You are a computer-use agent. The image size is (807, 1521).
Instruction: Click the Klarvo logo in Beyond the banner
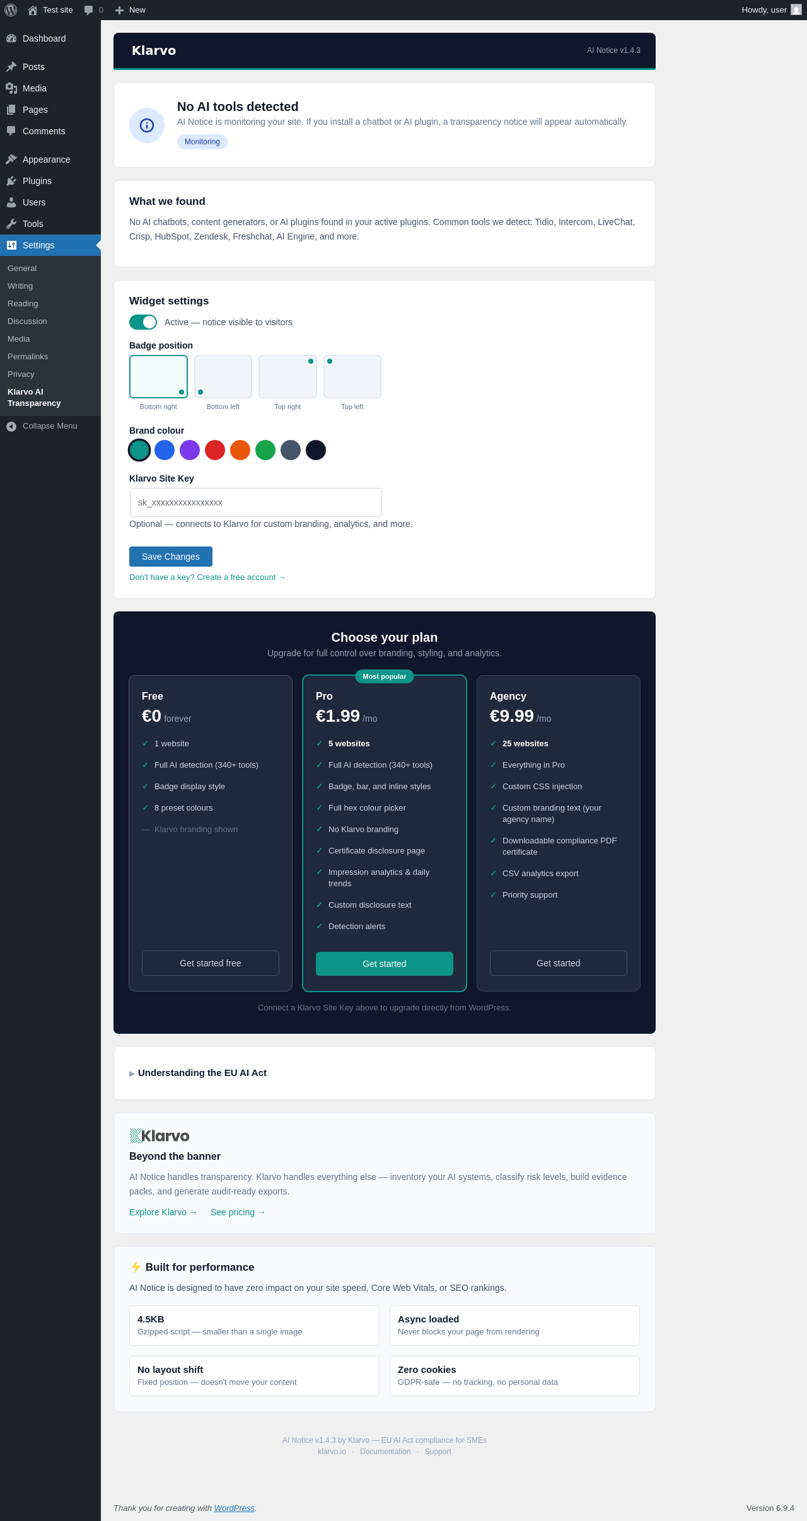(x=160, y=1136)
